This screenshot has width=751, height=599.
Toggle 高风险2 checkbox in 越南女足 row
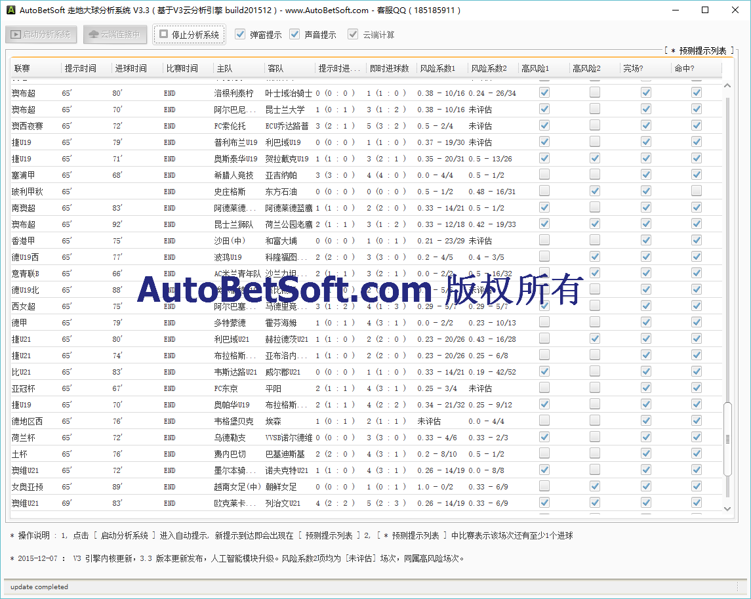(x=595, y=486)
